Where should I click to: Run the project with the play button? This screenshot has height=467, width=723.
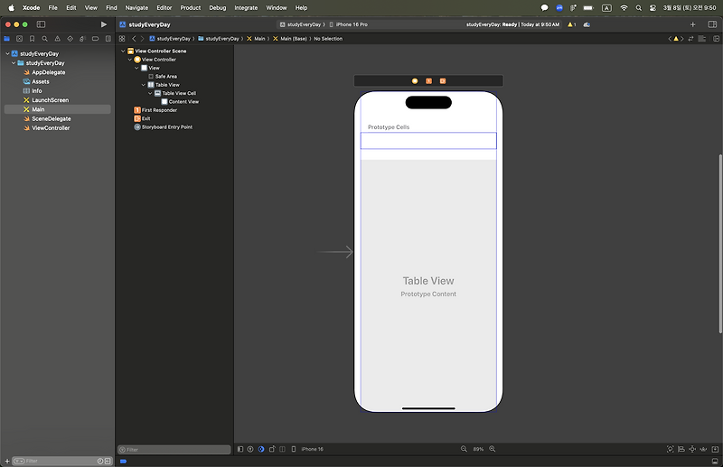(x=104, y=24)
